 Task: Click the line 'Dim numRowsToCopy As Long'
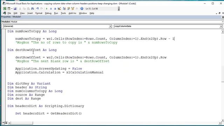[x=32, y=31]
